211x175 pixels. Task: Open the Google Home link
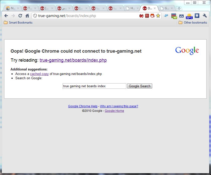(114, 111)
